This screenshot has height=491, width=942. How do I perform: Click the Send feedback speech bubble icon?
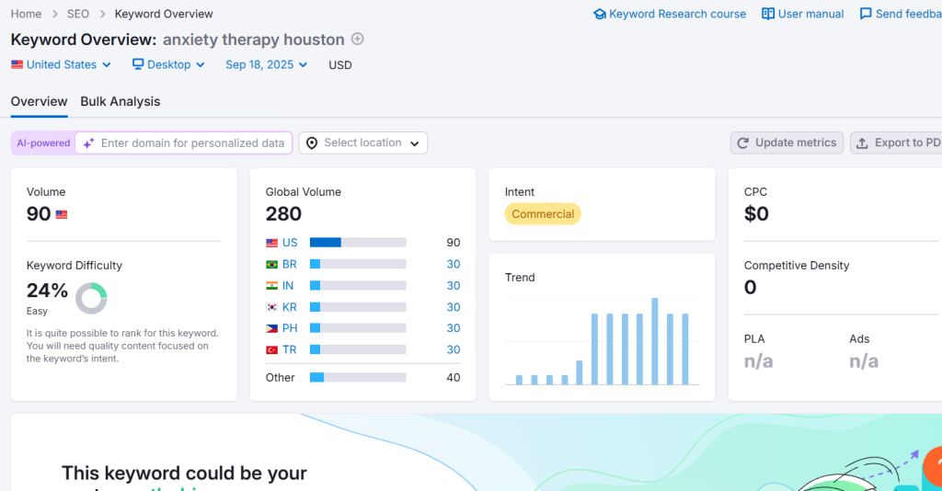[866, 14]
